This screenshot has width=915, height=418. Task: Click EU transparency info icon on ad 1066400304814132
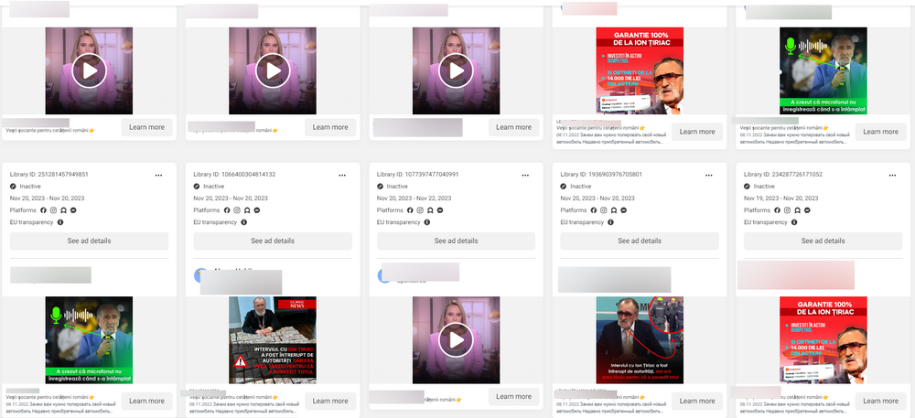pyautogui.click(x=243, y=222)
